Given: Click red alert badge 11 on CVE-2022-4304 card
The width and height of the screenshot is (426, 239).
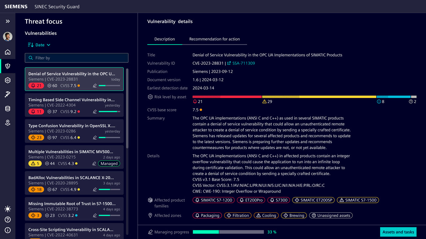Looking at the screenshot, I should [36, 112].
